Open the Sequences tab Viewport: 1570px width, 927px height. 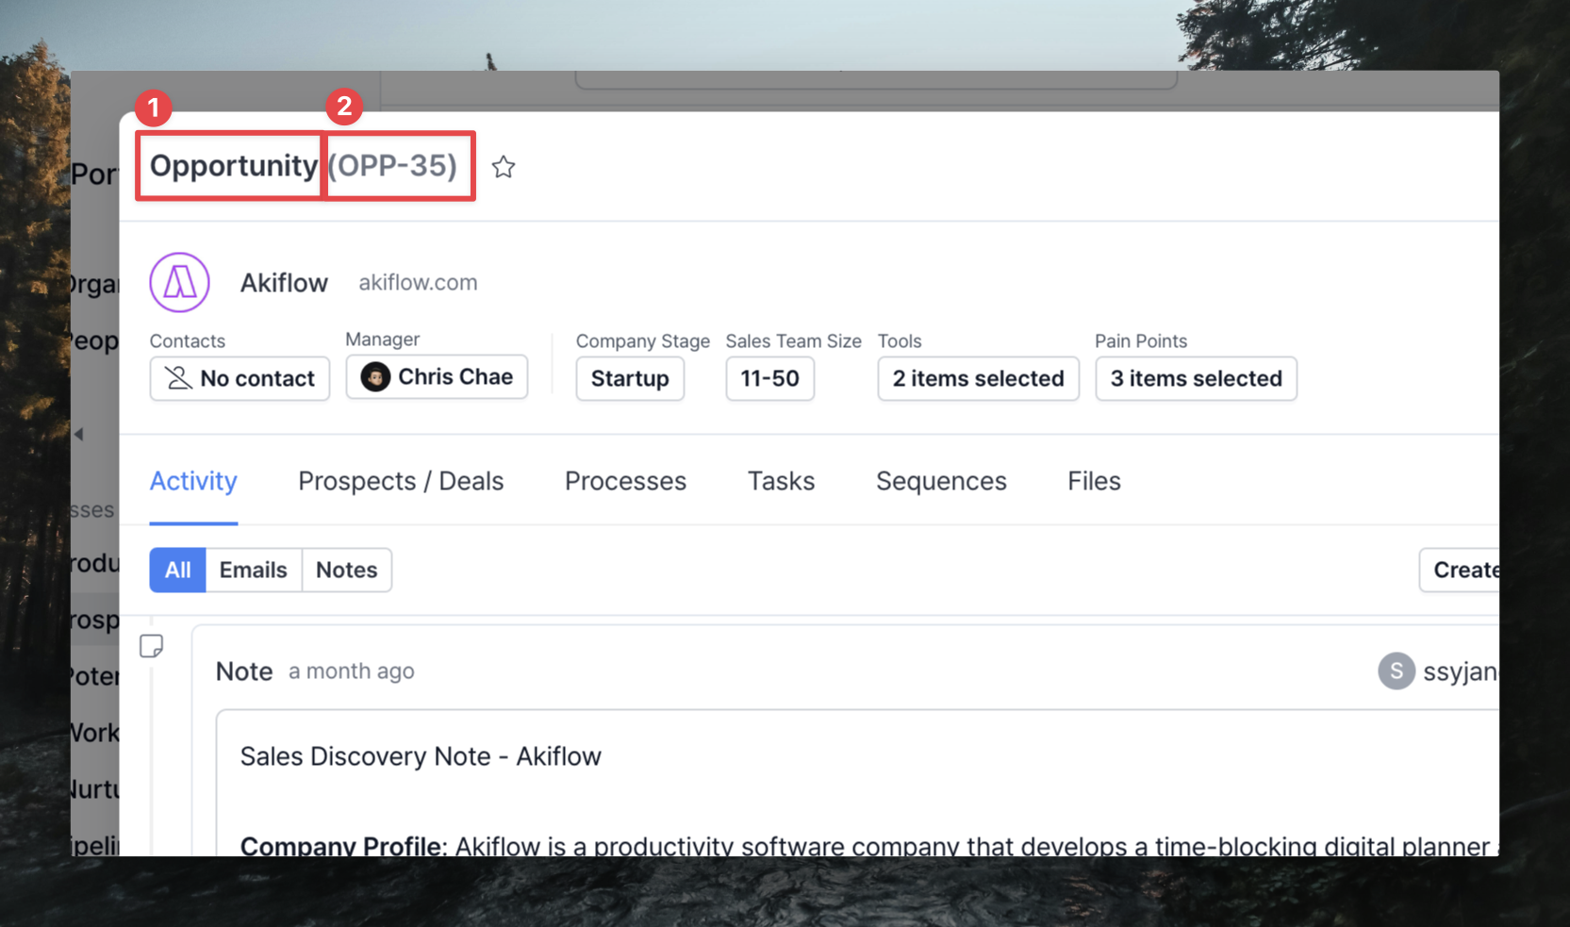941,481
